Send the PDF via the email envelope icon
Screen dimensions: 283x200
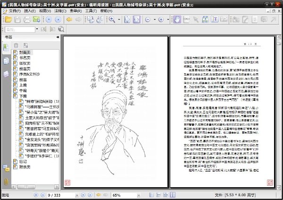(x=36, y=19)
